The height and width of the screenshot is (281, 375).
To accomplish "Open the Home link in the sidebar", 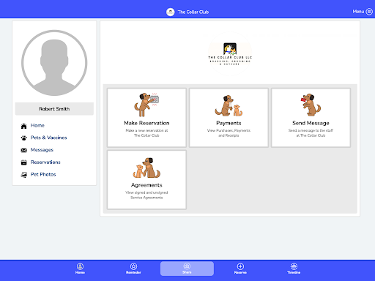I will coord(37,125).
